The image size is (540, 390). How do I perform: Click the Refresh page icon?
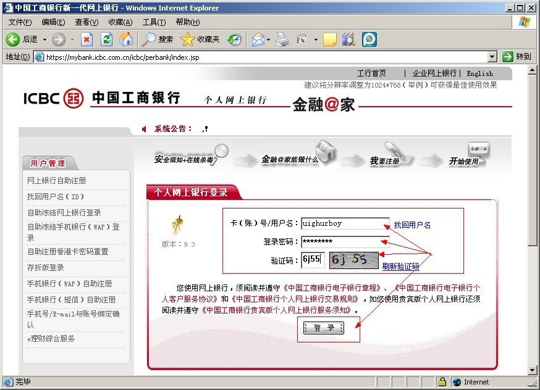tap(106, 39)
